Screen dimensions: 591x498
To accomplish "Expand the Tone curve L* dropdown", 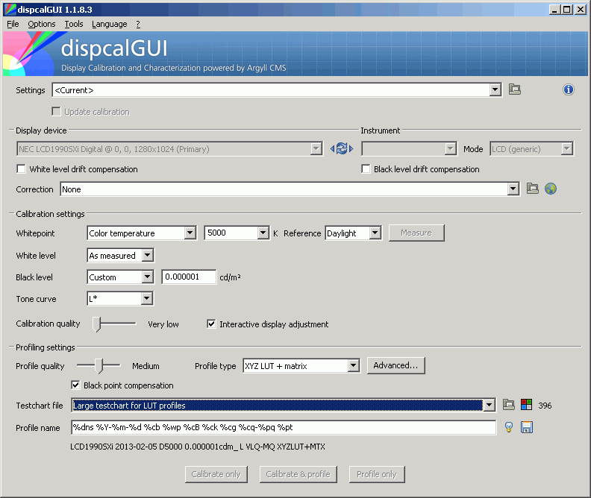I will coord(147,299).
